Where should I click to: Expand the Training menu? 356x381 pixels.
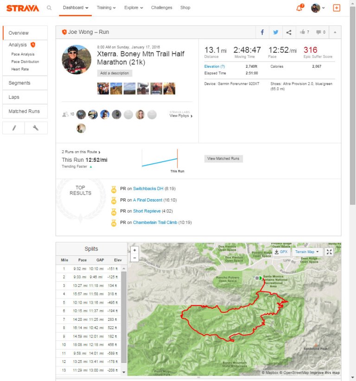click(x=106, y=8)
